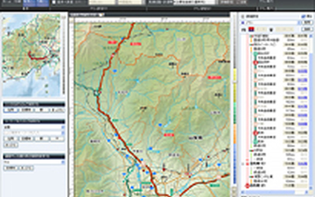
Task: Open the dropdown in the bottom left-panel section
Action: coord(34,162)
